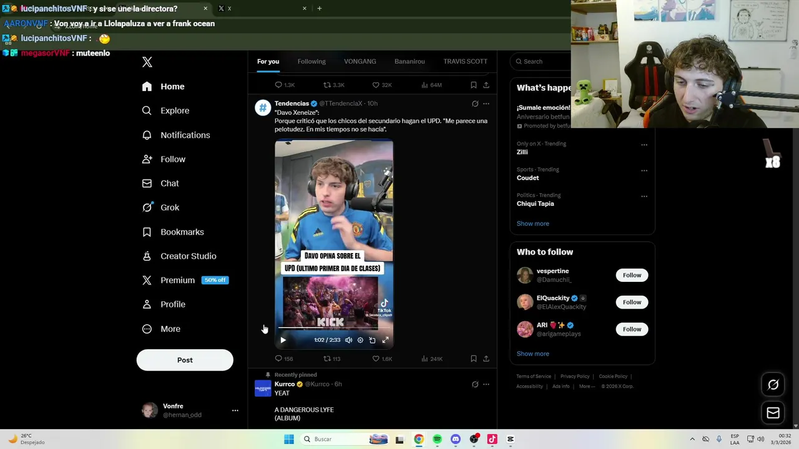The image size is (799, 449).
Task: Open video playback settings gear
Action: tap(360, 340)
